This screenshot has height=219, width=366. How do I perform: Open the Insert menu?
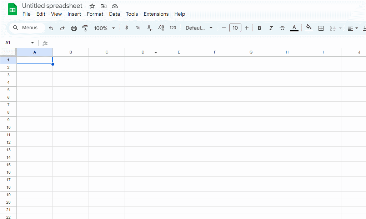pos(74,14)
